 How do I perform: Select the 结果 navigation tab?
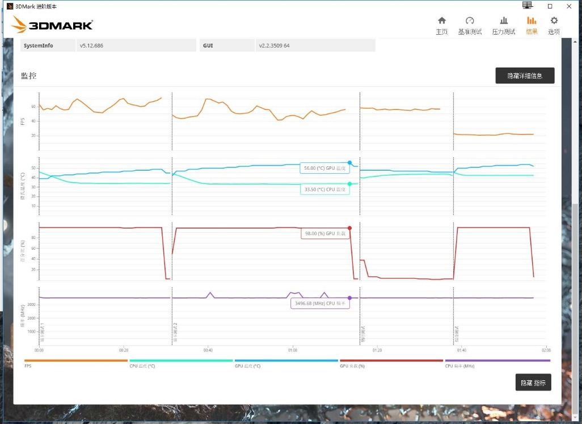(x=532, y=26)
